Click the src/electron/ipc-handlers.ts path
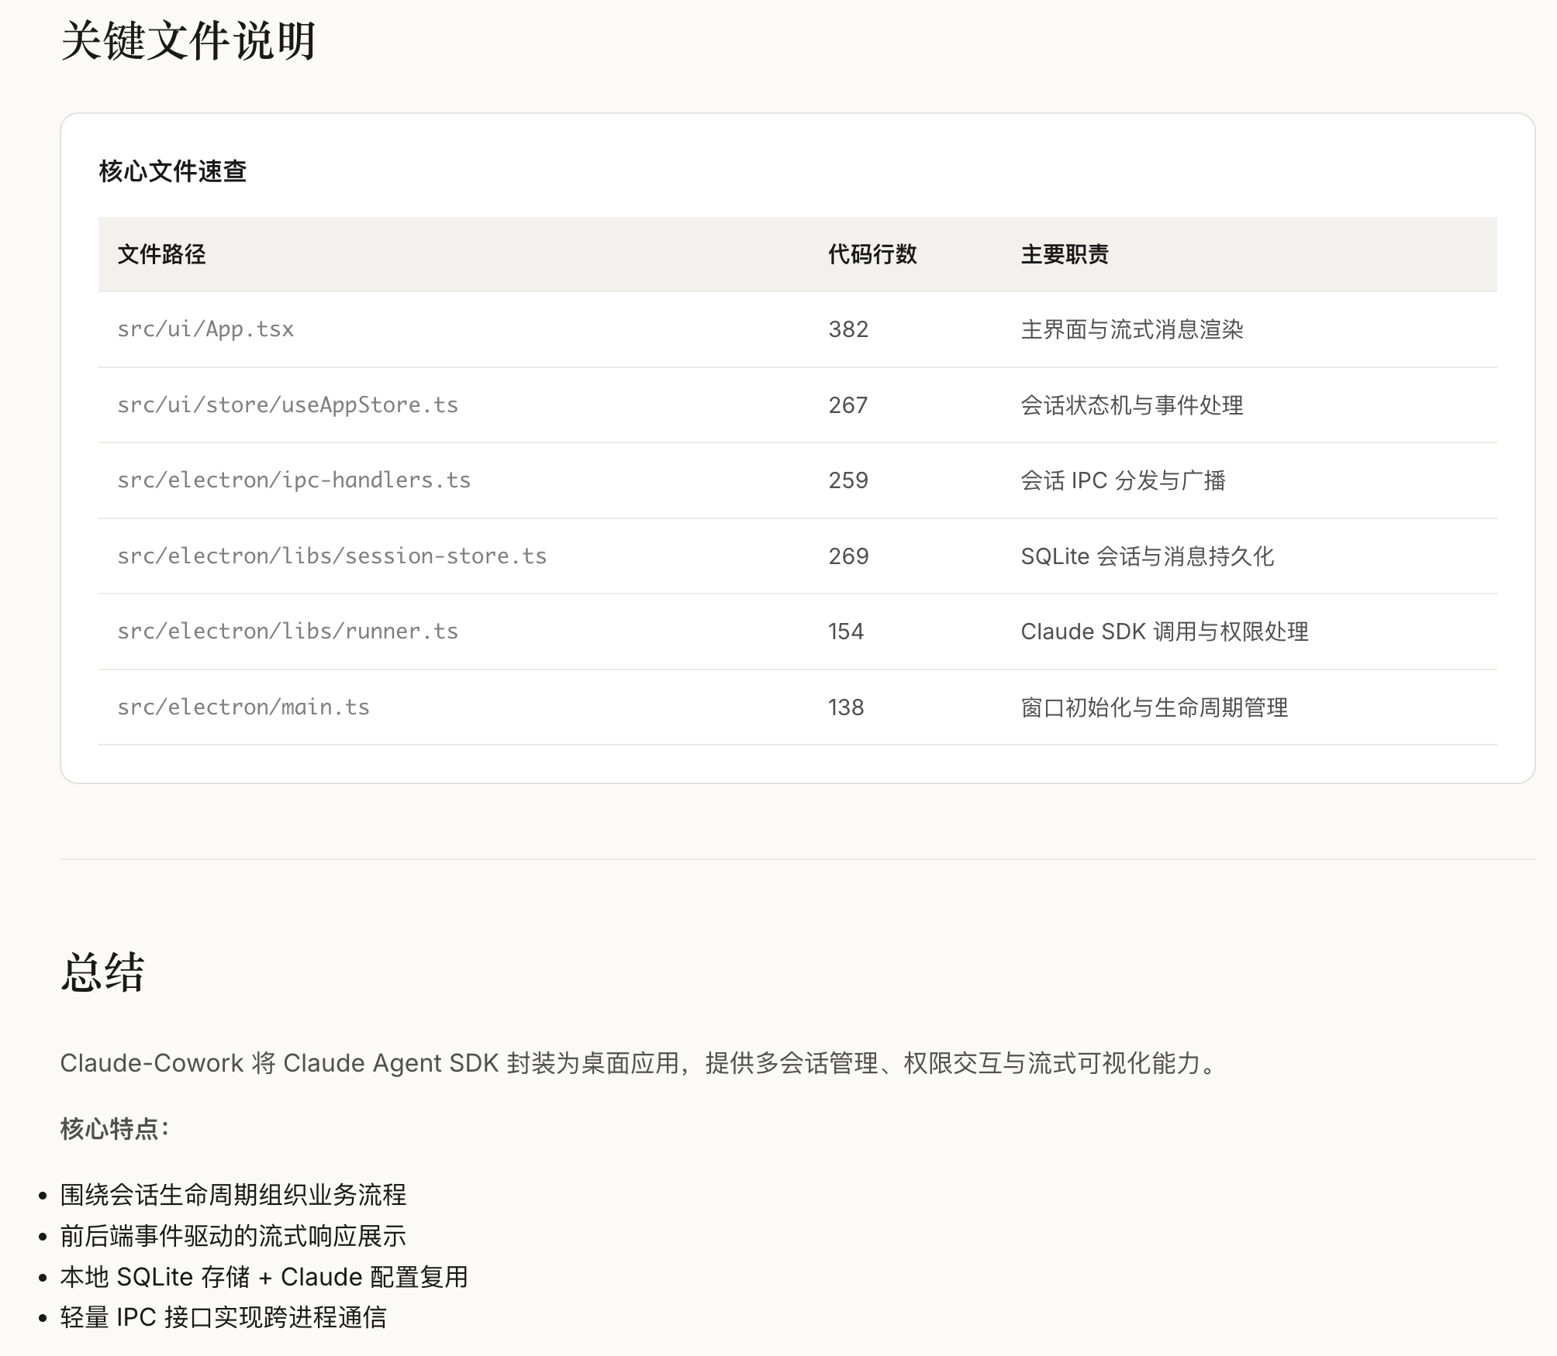Viewport: 1557px width, 1356px height. coord(294,480)
